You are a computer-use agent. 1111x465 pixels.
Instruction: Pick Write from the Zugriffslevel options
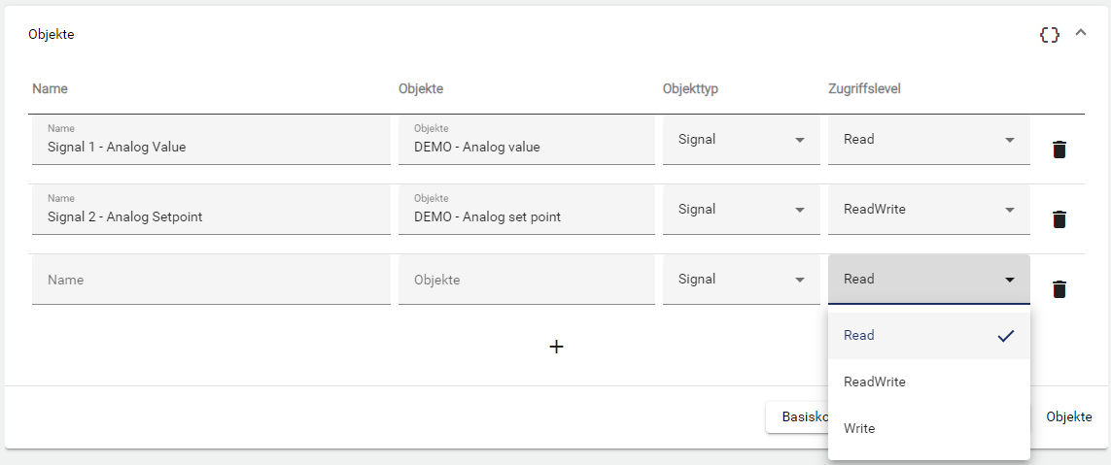coord(928,429)
